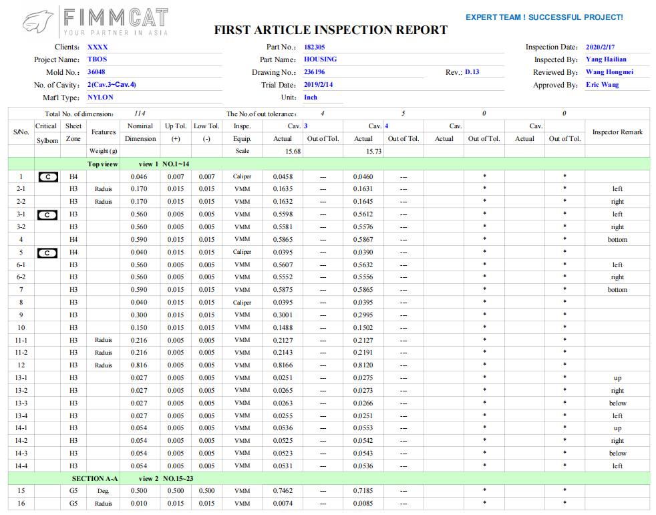Click the reviewer name Wang Hongmei
The height and width of the screenshot is (515, 656).
609,71
